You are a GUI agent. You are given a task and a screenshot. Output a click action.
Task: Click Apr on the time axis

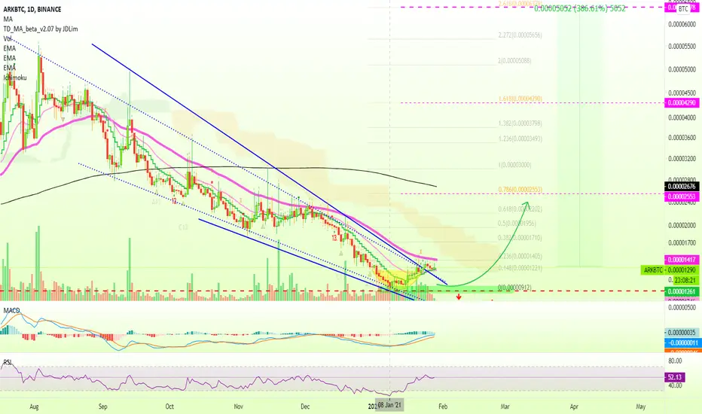click(x=574, y=406)
